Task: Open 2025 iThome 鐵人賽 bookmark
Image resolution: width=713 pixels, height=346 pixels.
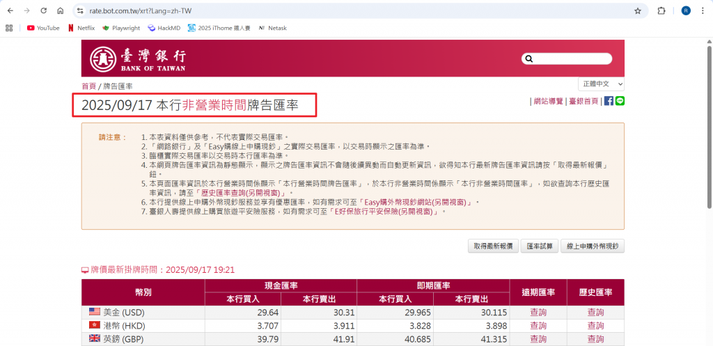Action: click(x=219, y=28)
